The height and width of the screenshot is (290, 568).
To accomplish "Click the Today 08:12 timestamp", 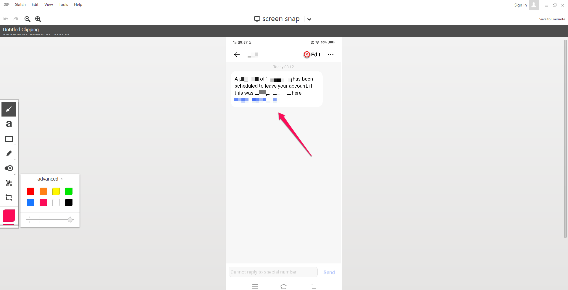I will point(283,67).
